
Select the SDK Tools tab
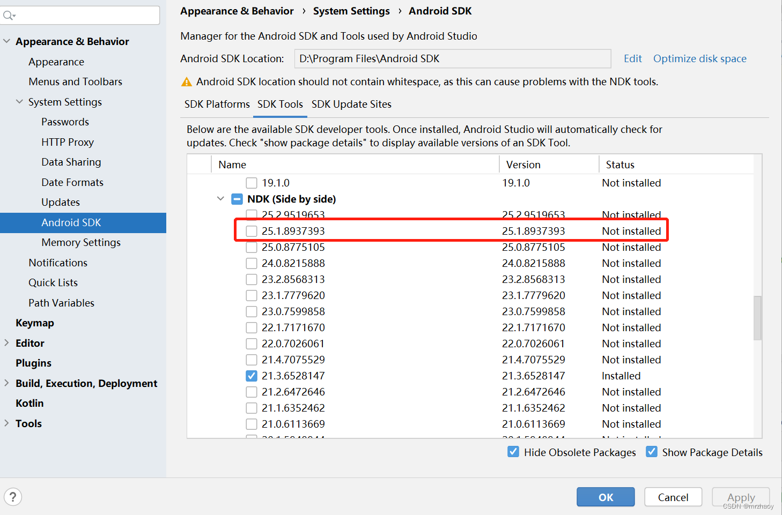tap(280, 104)
